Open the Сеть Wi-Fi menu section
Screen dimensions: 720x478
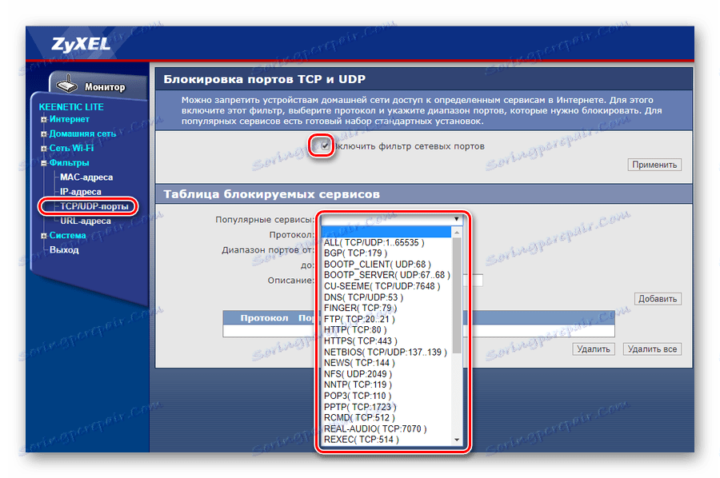point(71,148)
